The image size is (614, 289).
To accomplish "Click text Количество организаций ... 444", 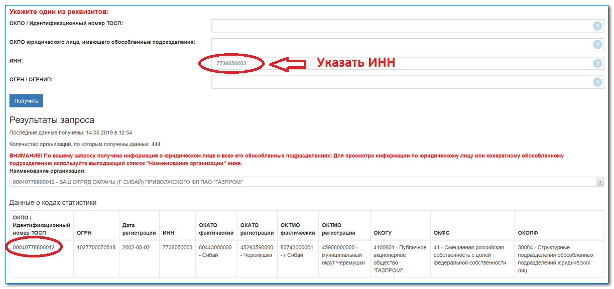I will tap(85, 144).
